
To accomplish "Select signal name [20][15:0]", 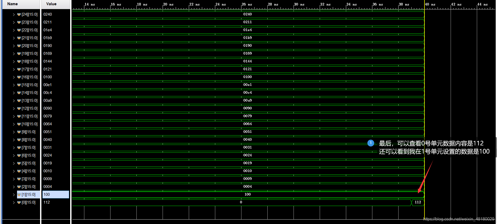I will (x=30, y=46).
